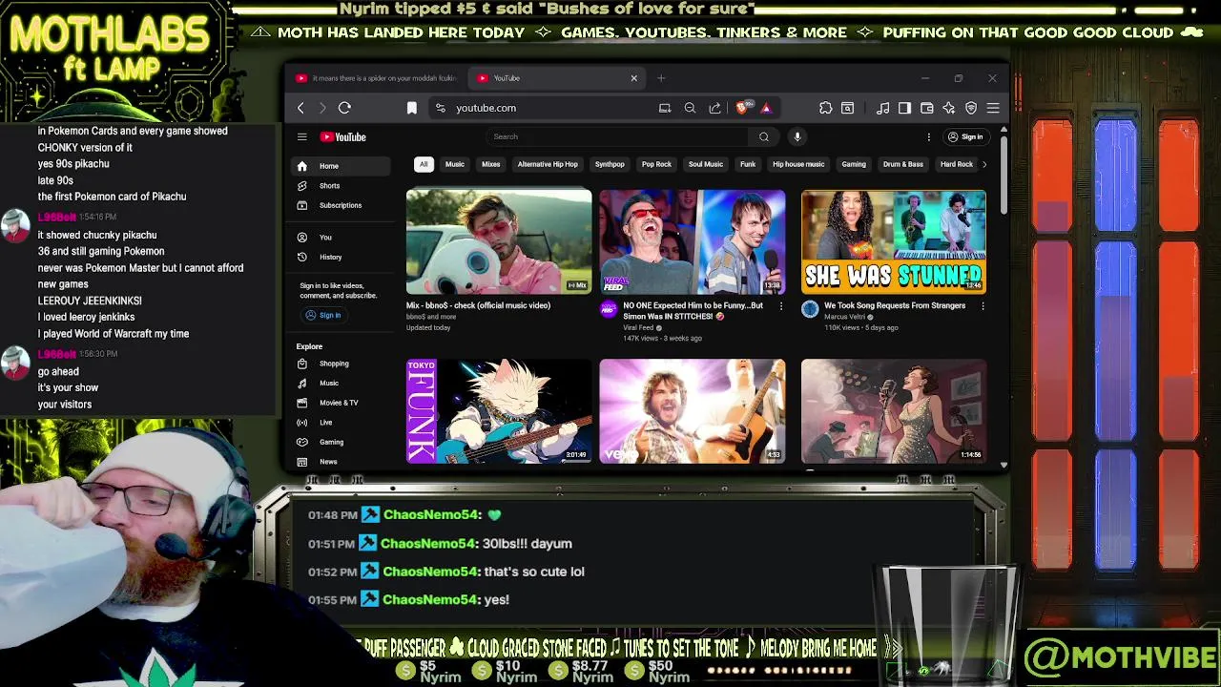This screenshot has height=687, width=1221.
Task: Go to YouTube home via the logo
Action: click(x=343, y=136)
